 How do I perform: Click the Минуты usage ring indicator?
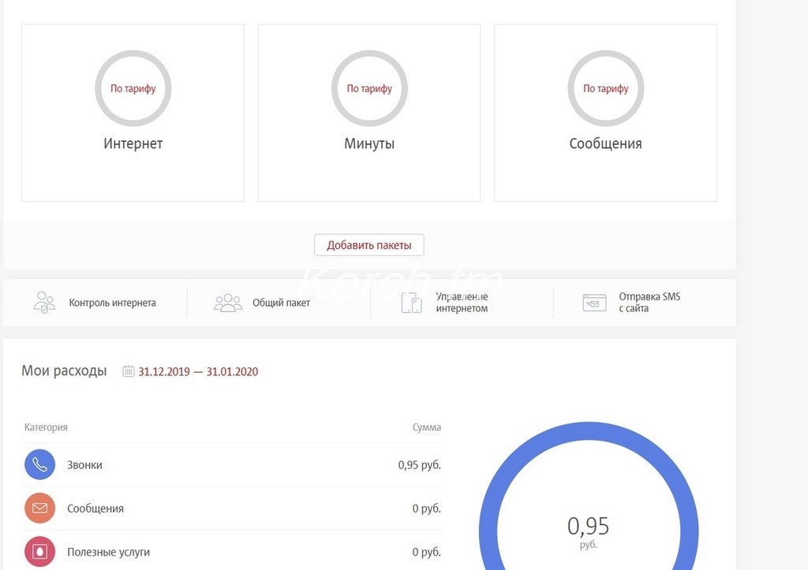369,88
